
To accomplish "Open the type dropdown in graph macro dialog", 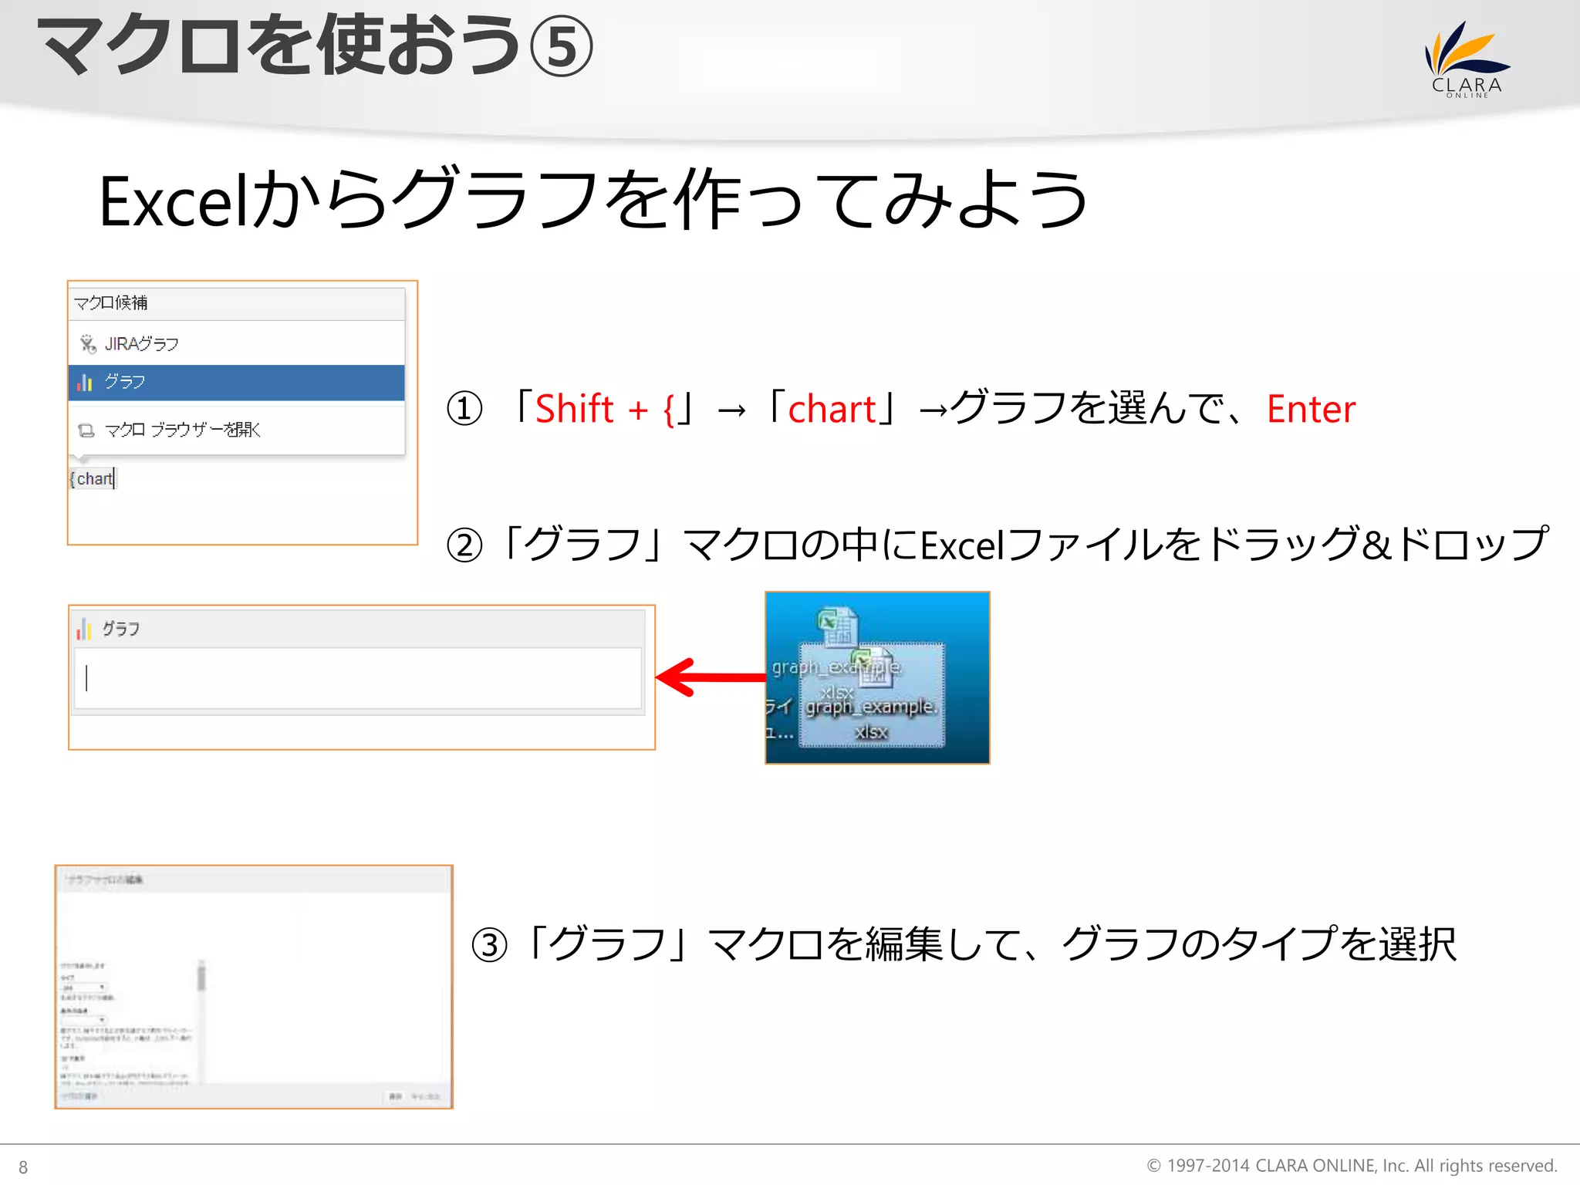I will pyautogui.click(x=83, y=987).
